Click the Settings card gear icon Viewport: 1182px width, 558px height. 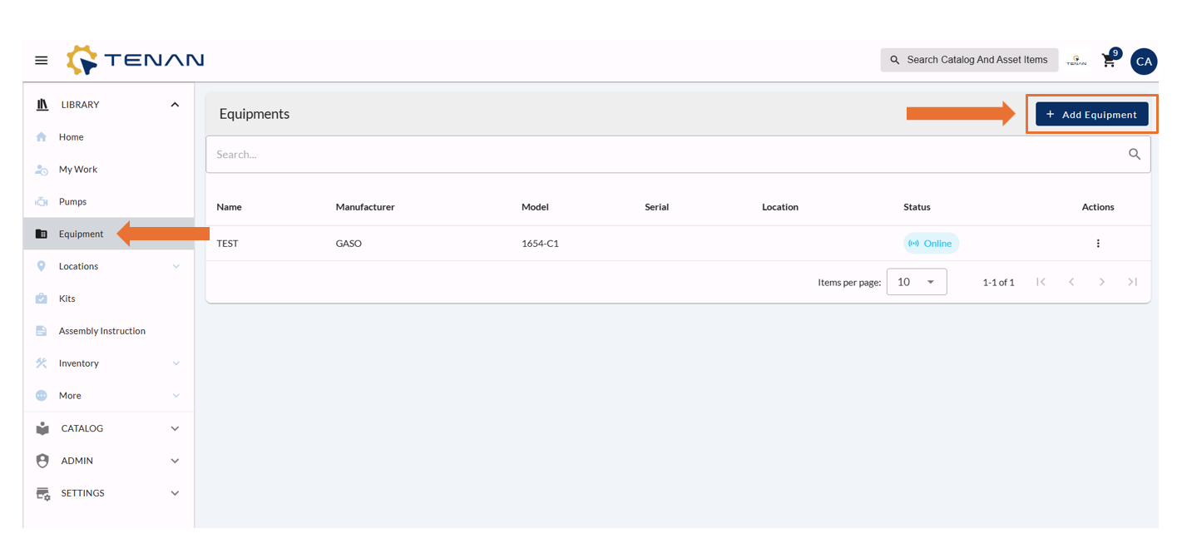click(43, 493)
